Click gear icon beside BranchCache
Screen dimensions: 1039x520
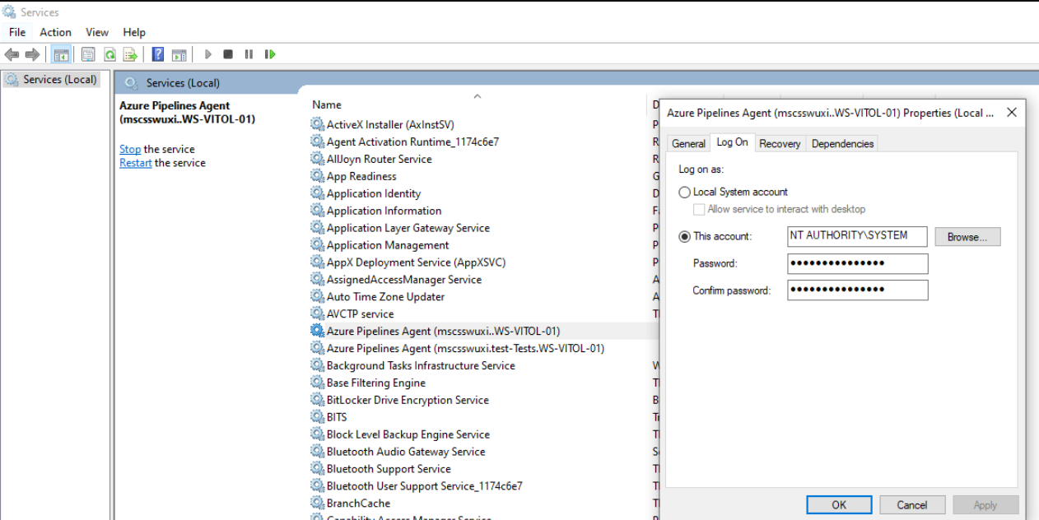click(317, 503)
